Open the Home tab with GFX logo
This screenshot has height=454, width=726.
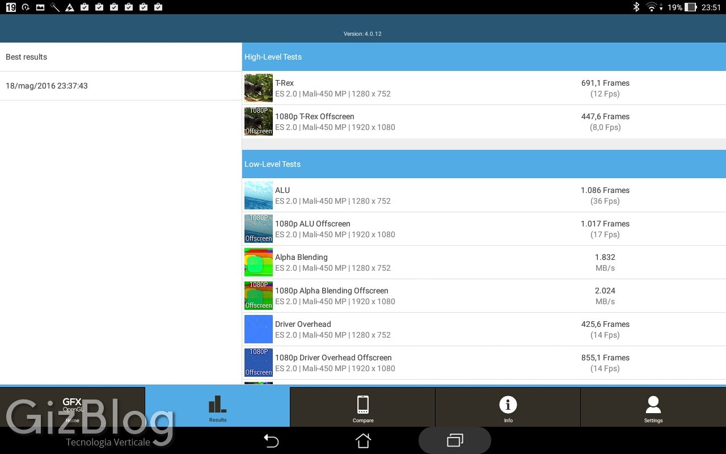click(x=73, y=407)
